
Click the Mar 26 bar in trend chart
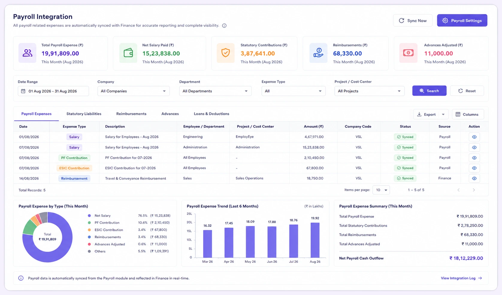[x=207, y=244]
